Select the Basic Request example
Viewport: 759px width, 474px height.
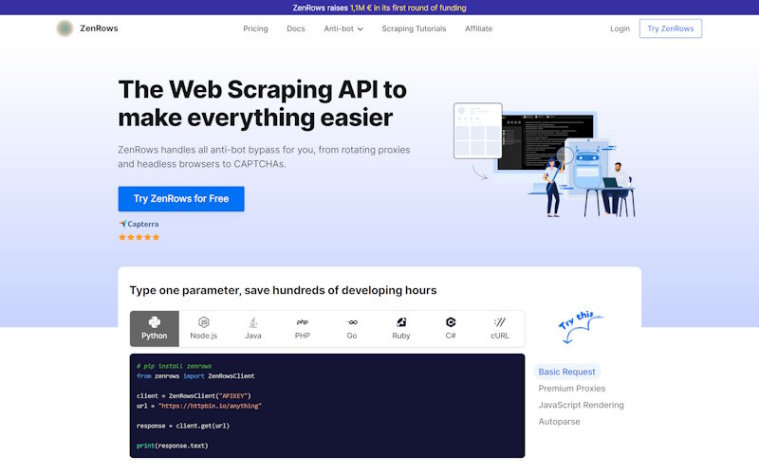coord(566,372)
